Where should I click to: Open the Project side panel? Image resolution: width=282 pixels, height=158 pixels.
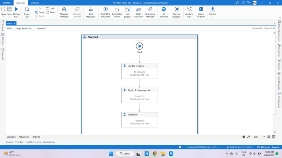pos(3,25)
